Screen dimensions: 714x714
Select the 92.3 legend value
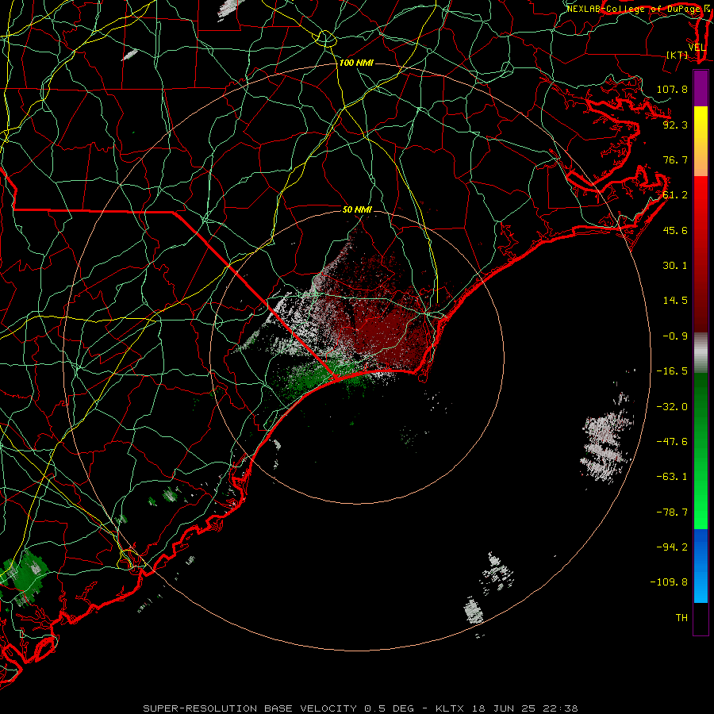pos(675,125)
